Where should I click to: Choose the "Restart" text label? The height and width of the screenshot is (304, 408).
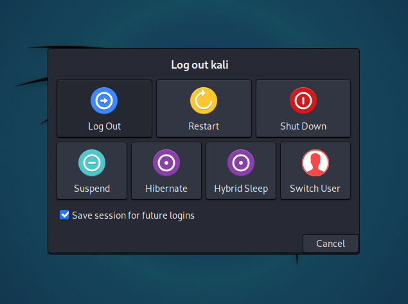pyautogui.click(x=204, y=126)
